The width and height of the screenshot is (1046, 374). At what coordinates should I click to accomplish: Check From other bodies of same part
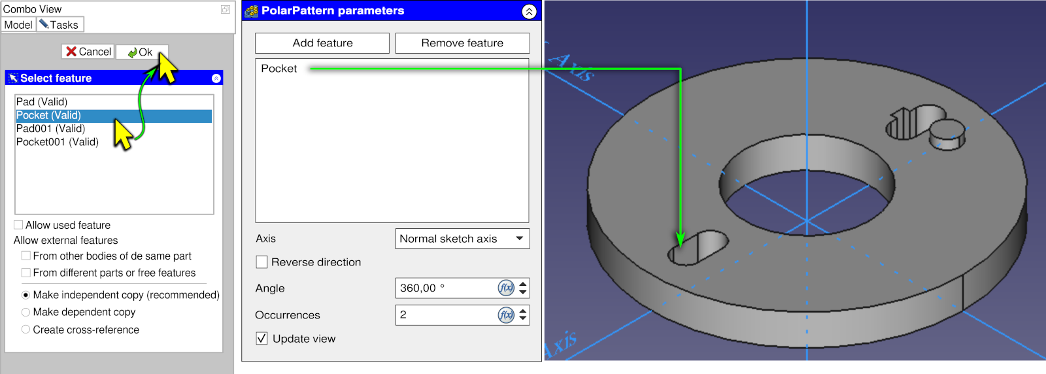pos(26,256)
